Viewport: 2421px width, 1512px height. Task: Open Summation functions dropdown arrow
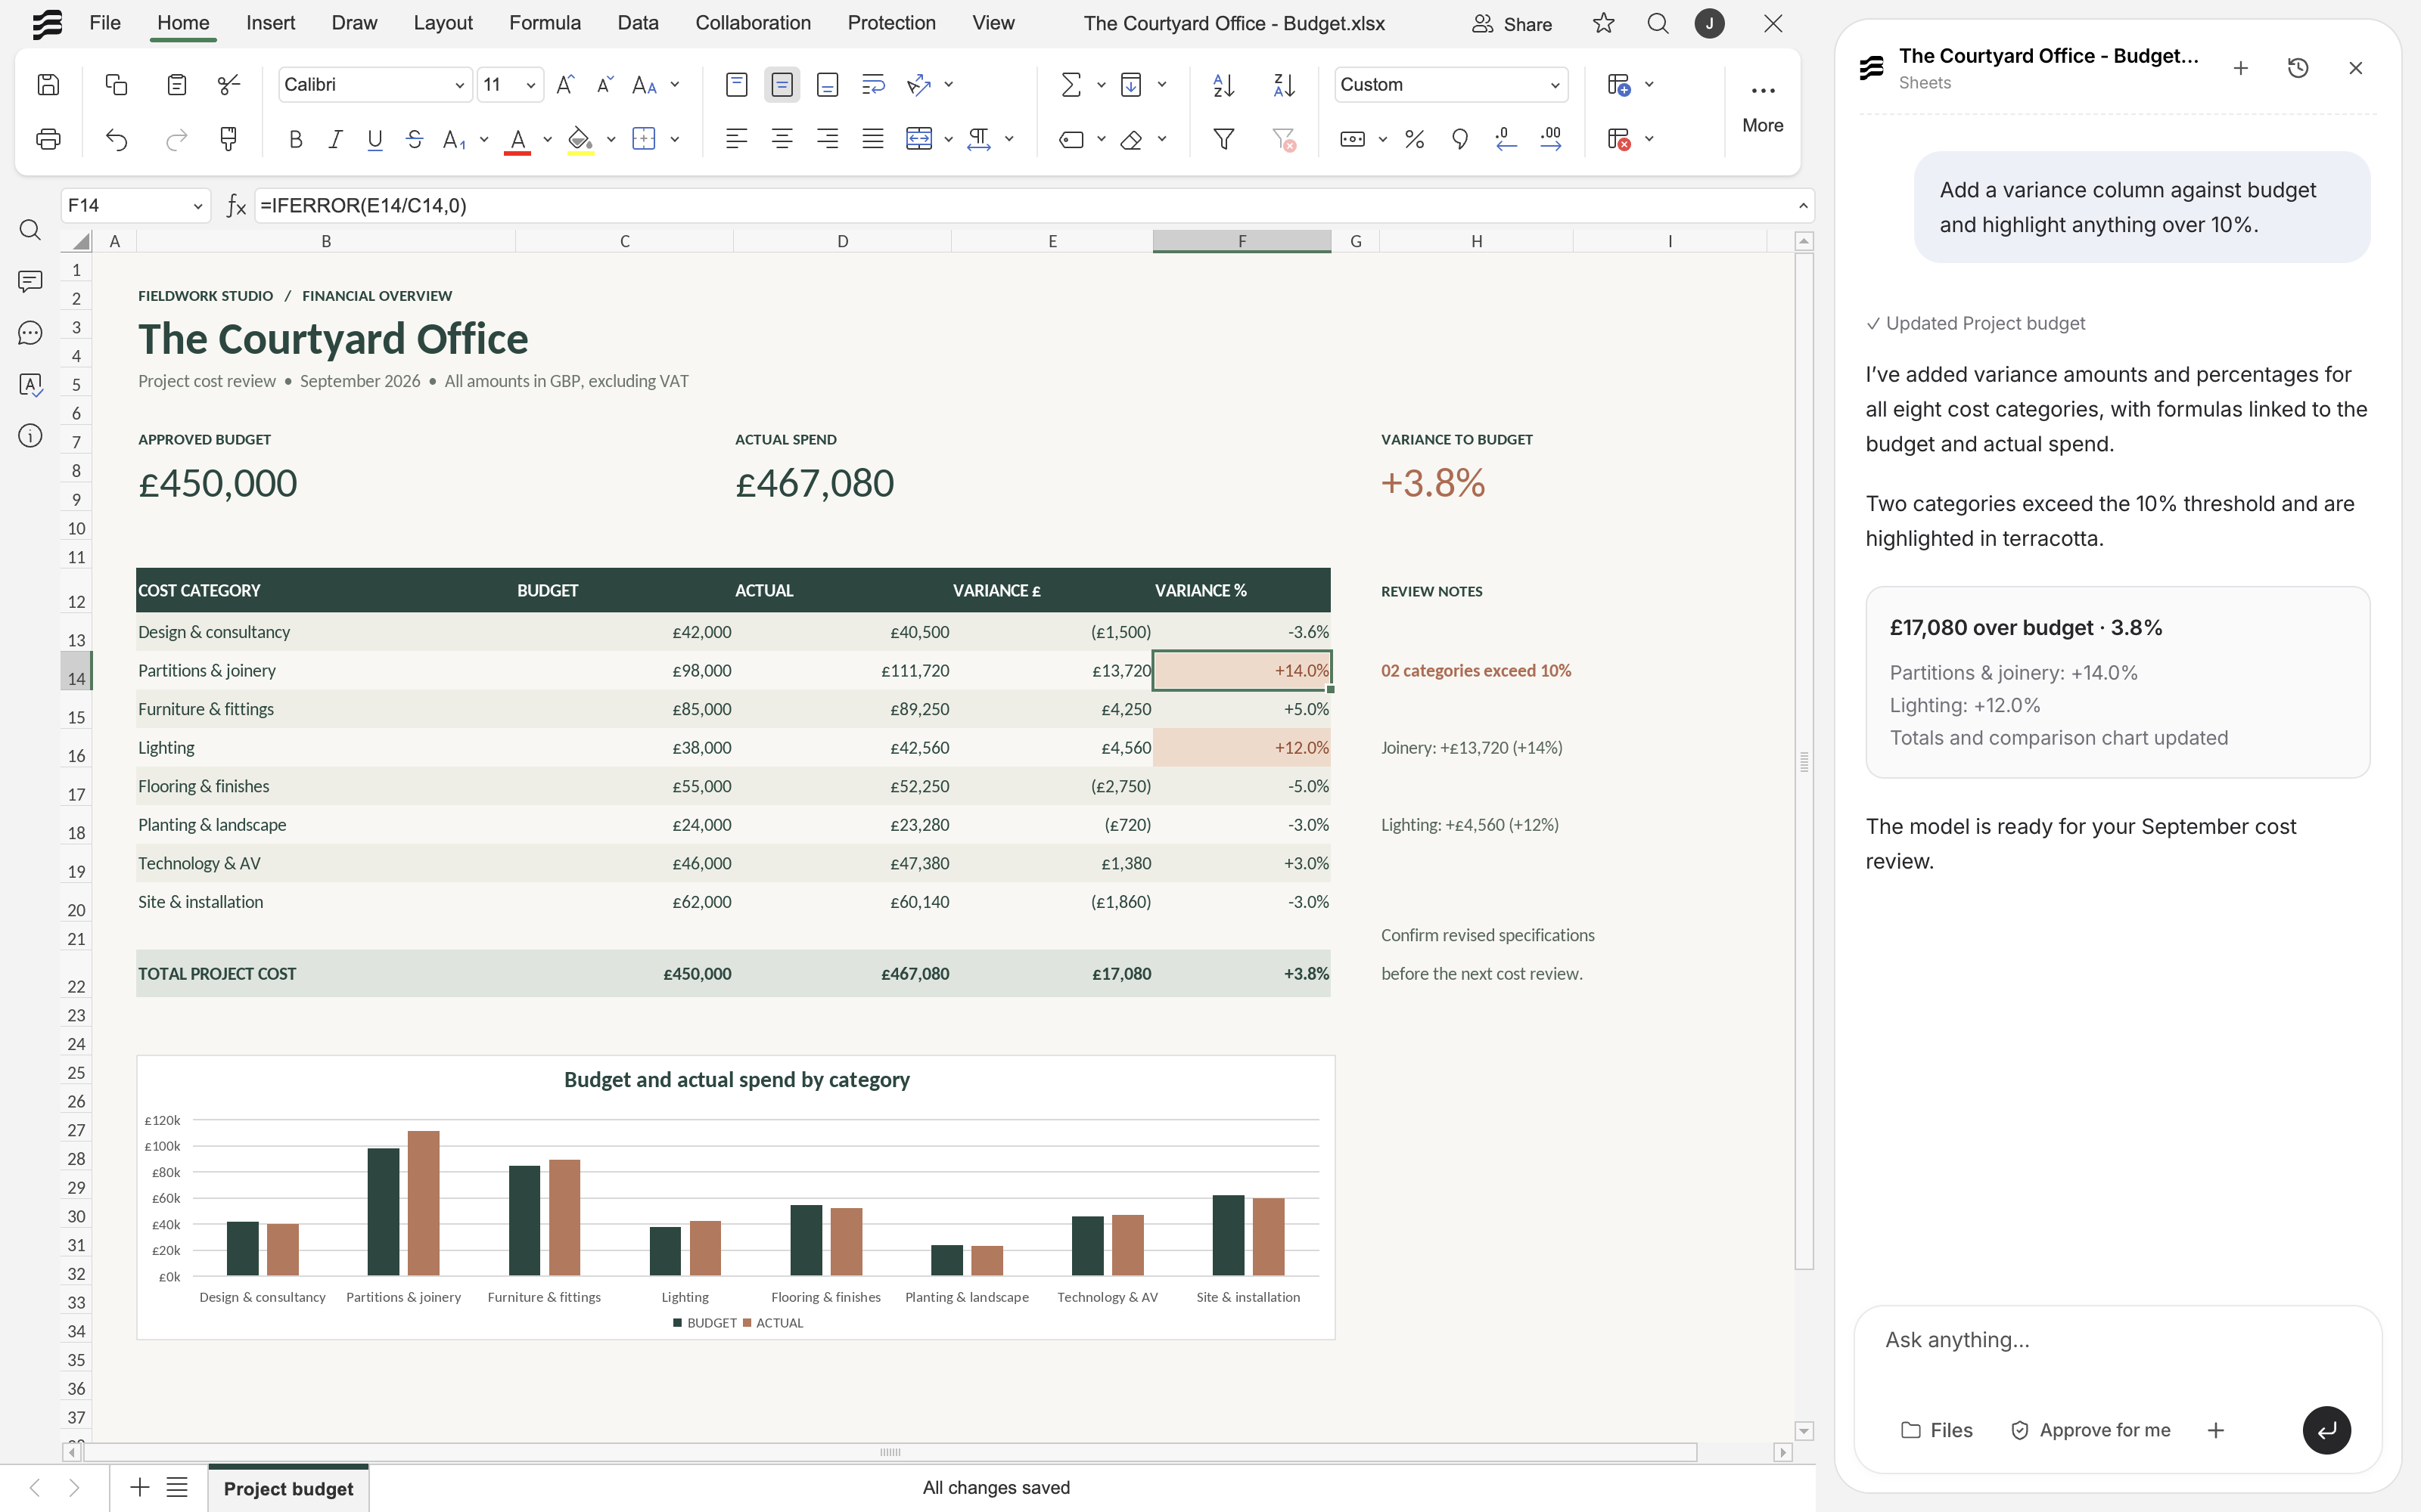tap(1101, 85)
